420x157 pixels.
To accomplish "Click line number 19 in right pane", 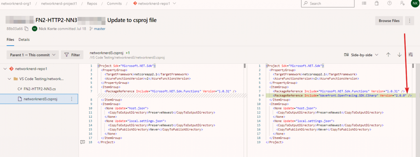I will [259, 142].
